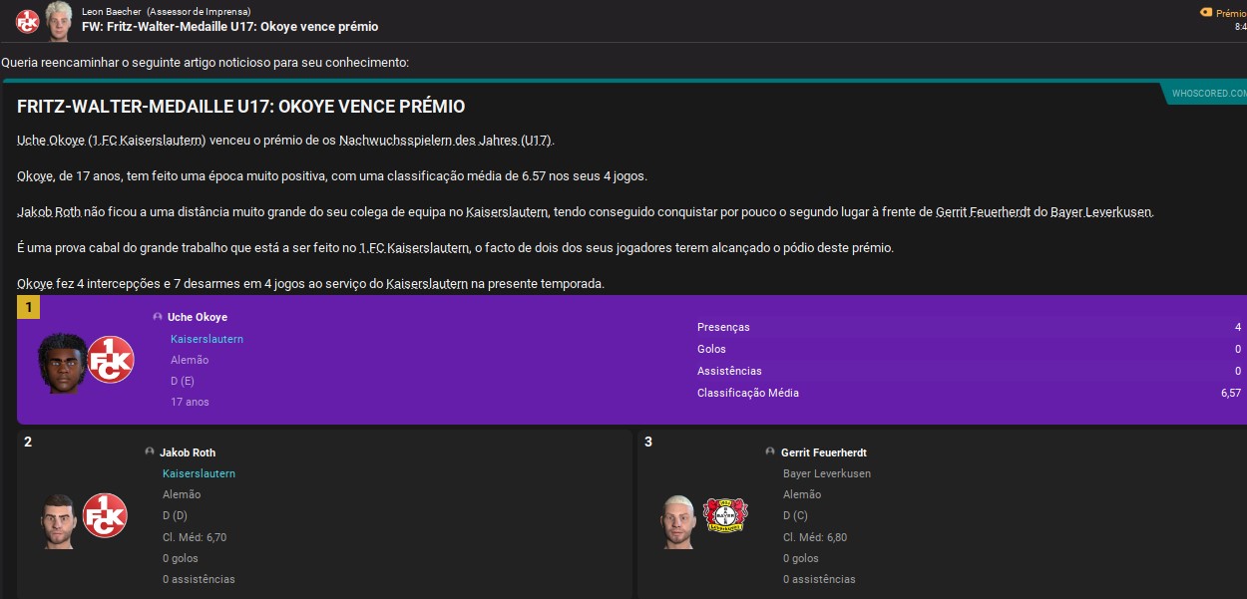Click D (C) position under Gerrit Feuerherdt
The width and height of the screenshot is (1247, 599).
pyautogui.click(x=796, y=515)
